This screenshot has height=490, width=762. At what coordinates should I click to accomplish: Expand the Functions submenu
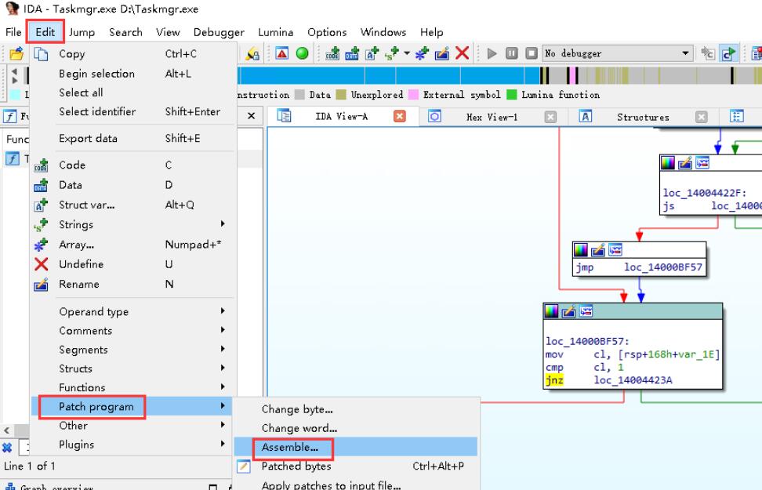(x=223, y=387)
